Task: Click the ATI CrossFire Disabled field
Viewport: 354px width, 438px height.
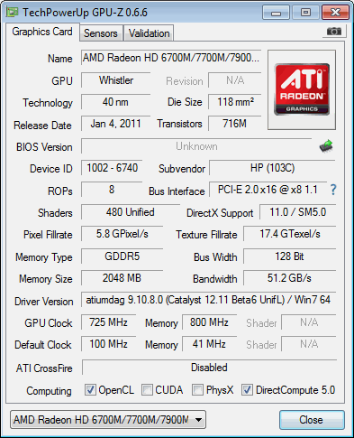Action: pos(209,368)
